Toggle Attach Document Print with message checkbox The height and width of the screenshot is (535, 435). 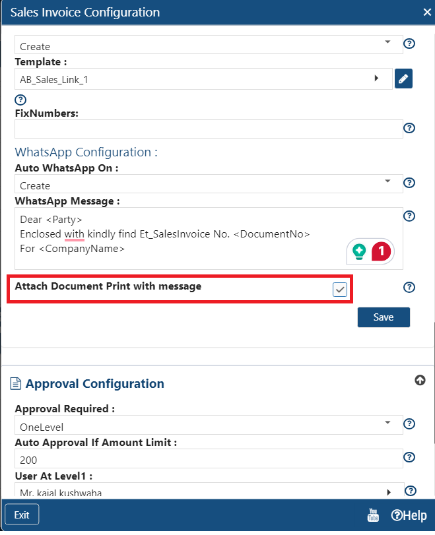340,290
